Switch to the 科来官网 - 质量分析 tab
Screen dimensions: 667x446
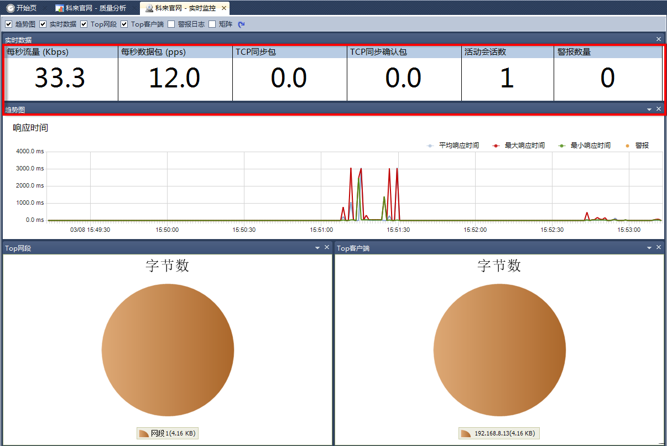pos(91,8)
